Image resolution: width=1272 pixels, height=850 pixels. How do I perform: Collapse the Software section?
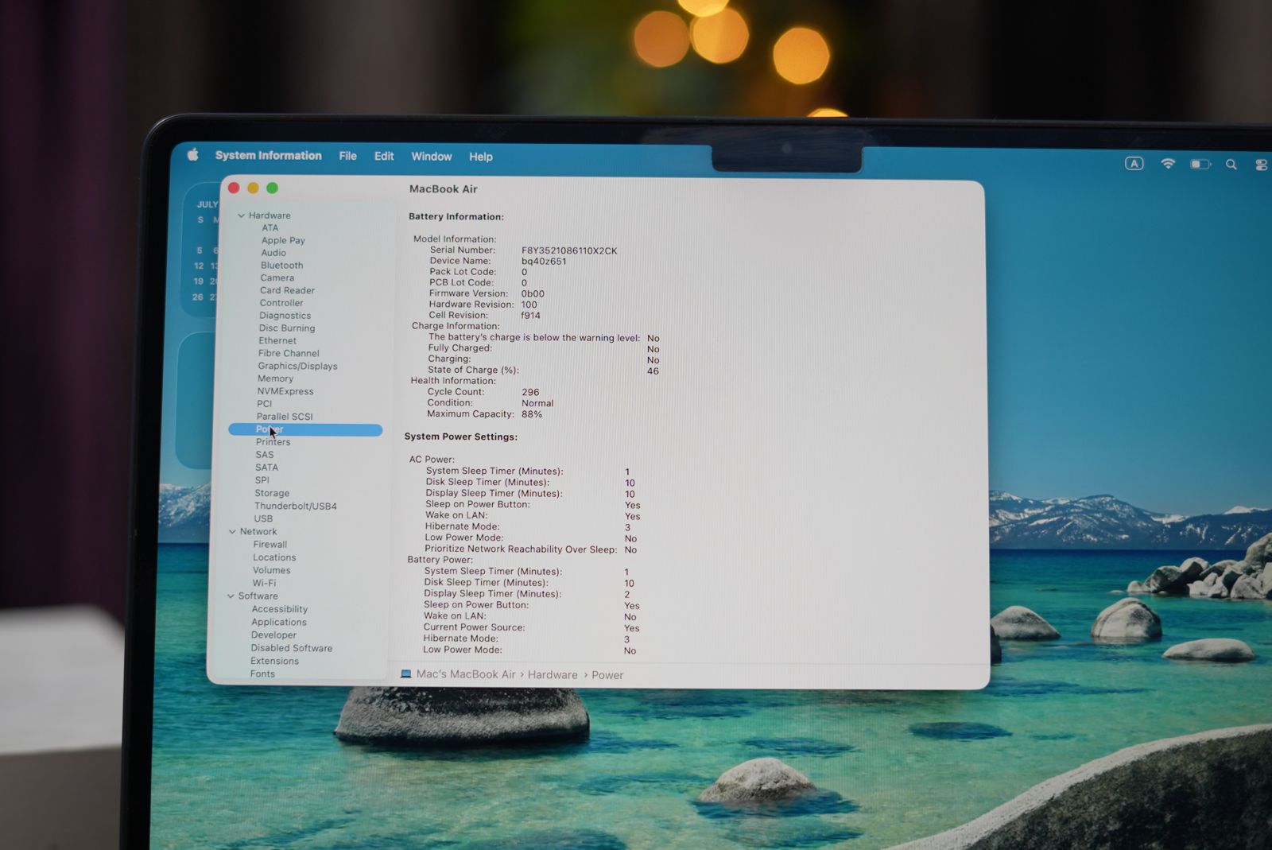click(x=231, y=596)
